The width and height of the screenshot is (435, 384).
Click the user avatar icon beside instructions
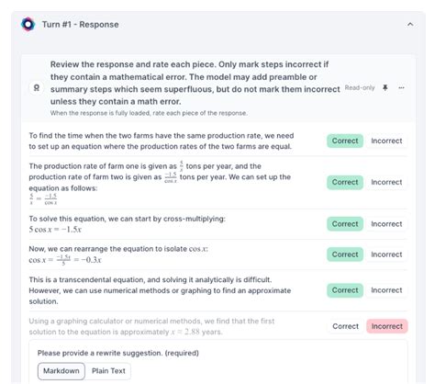click(37, 88)
